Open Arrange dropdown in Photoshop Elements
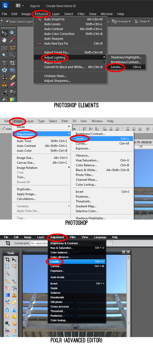Image resolution: width=153 pixels, height=346 pixels. click(121, 21)
